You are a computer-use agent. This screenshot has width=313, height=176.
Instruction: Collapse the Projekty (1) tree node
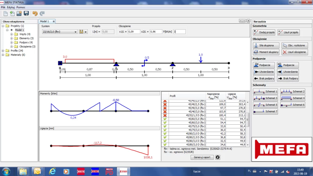pyautogui.click(x=3, y=26)
